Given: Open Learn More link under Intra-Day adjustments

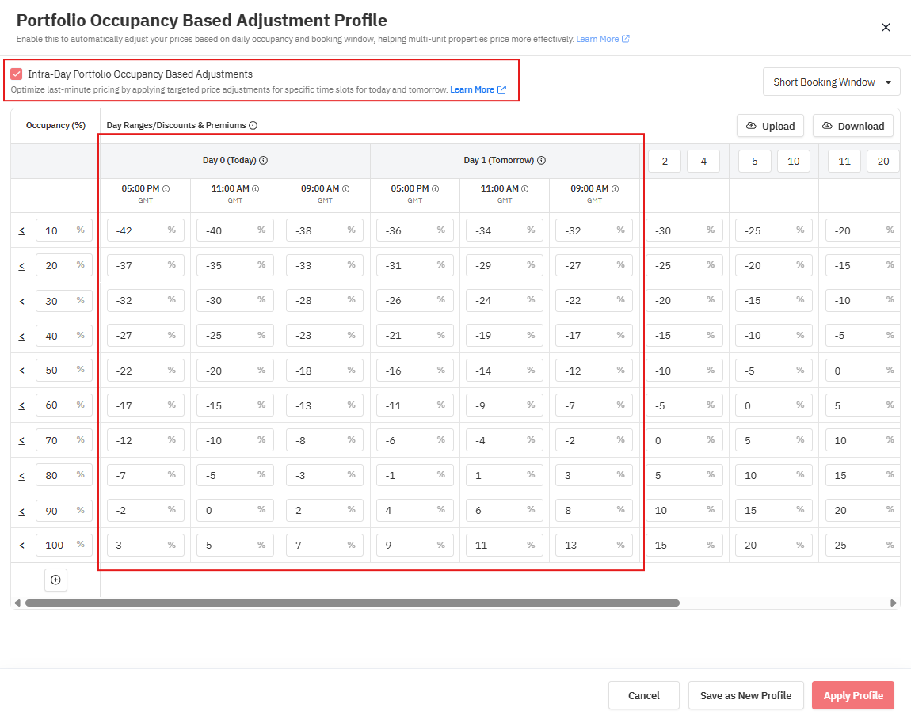Looking at the screenshot, I should tap(478, 90).
